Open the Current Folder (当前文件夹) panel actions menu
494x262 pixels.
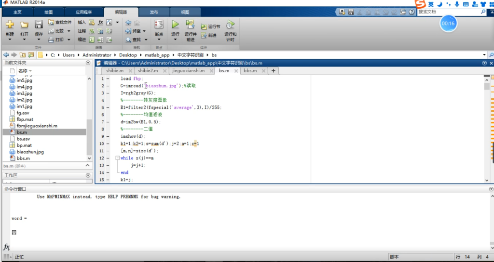[88, 63]
